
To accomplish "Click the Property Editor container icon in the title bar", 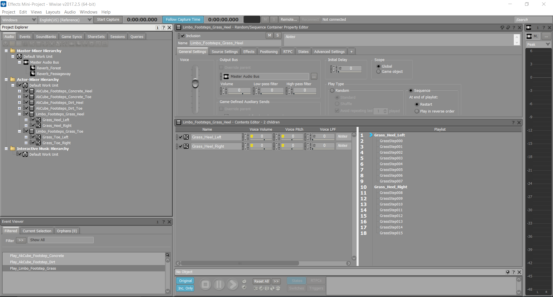I will click(x=179, y=27).
